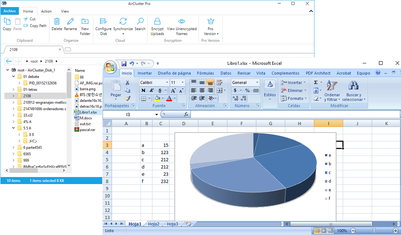Click the format painter brush in Excel
Viewport: 401px width, 235px height.
tap(127, 98)
